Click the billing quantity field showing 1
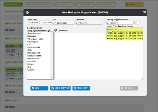The height and width of the screenshot is (112, 158). point(137,23)
